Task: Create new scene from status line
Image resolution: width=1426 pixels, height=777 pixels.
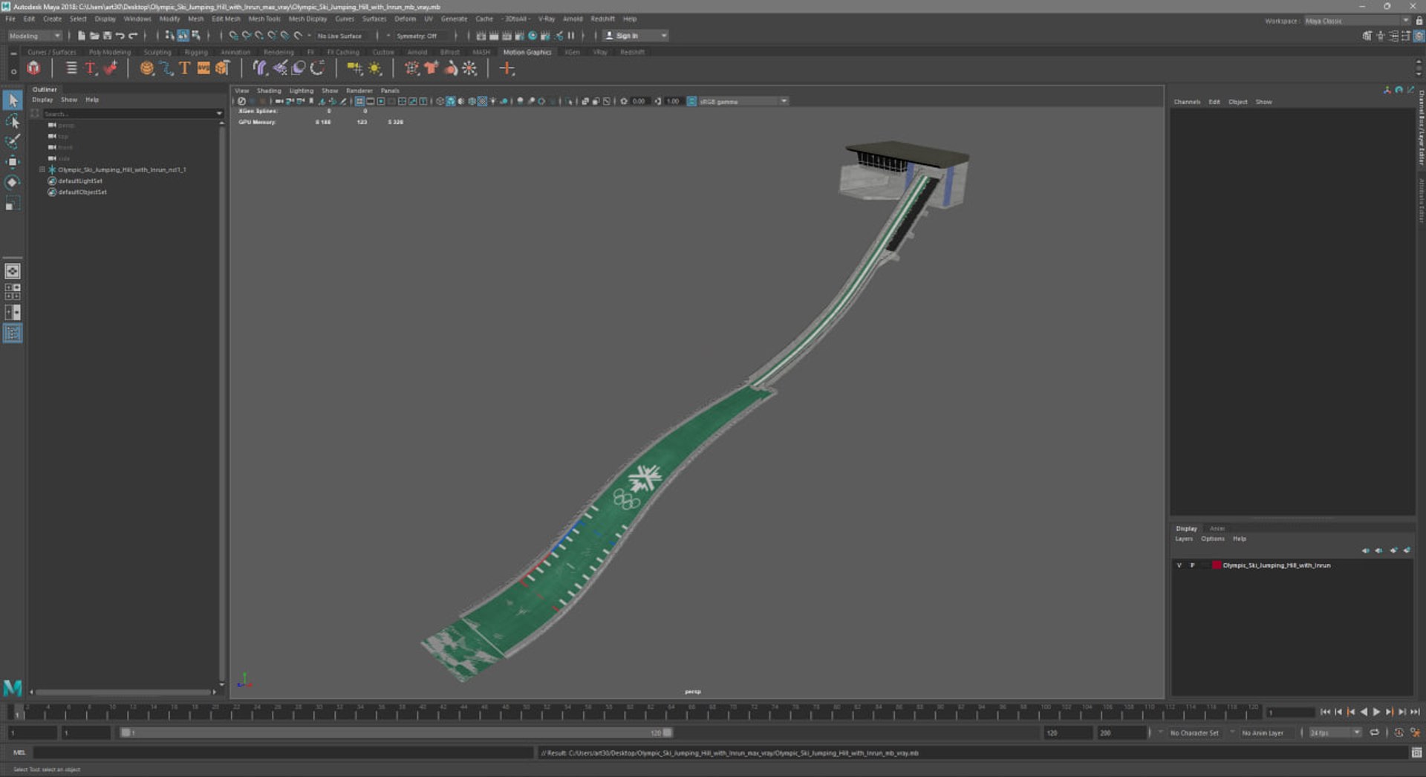Action: tap(81, 36)
